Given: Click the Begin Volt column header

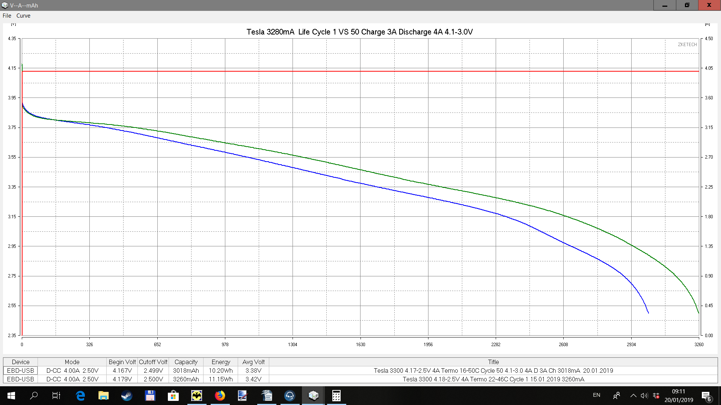Looking at the screenshot, I should click(122, 362).
